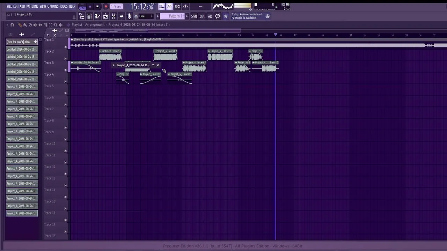Select the Delete tool
This screenshot has height=251, width=447.
pos(30,25)
